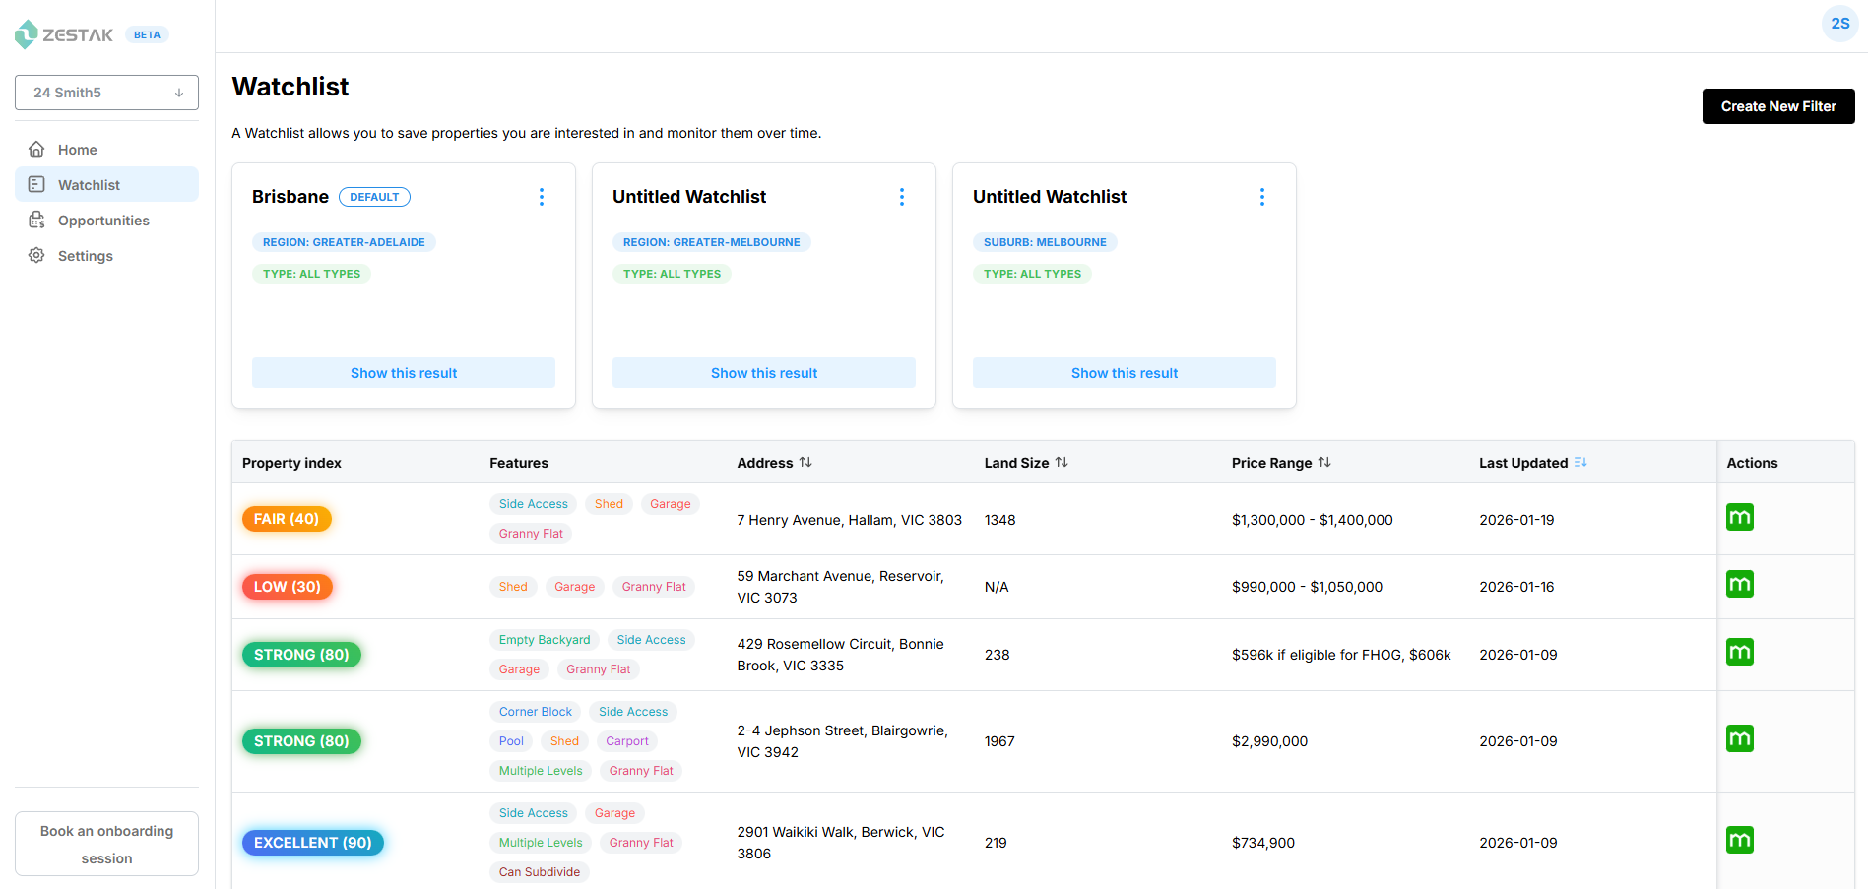The width and height of the screenshot is (1868, 889).
Task: Sort table by Land Size
Action: click(1062, 462)
